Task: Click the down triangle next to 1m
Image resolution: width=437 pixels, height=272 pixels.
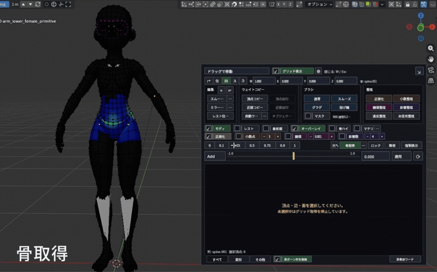Action: coord(30,4)
